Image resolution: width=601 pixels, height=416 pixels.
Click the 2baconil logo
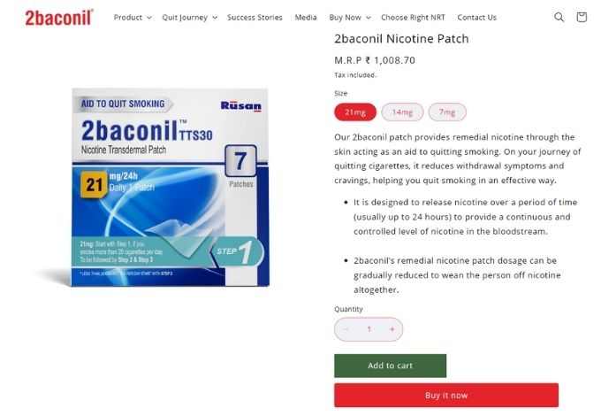tap(59, 18)
